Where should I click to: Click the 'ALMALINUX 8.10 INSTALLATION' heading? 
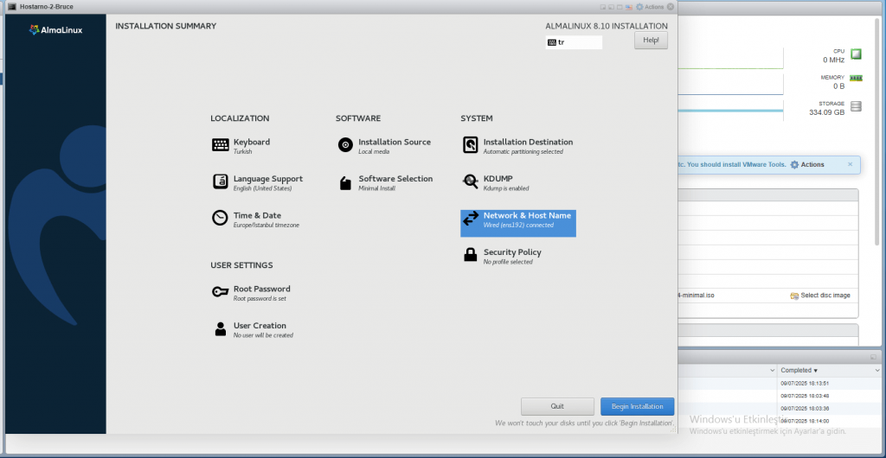pyautogui.click(x=607, y=26)
